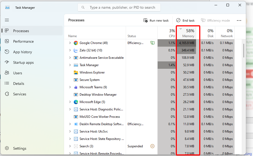Switch to the Users page
Image resolution: width=253 pixels, height=156 pixels.
32,73
